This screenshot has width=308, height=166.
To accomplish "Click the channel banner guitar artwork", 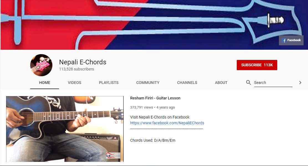I will [x=154, y=25].
